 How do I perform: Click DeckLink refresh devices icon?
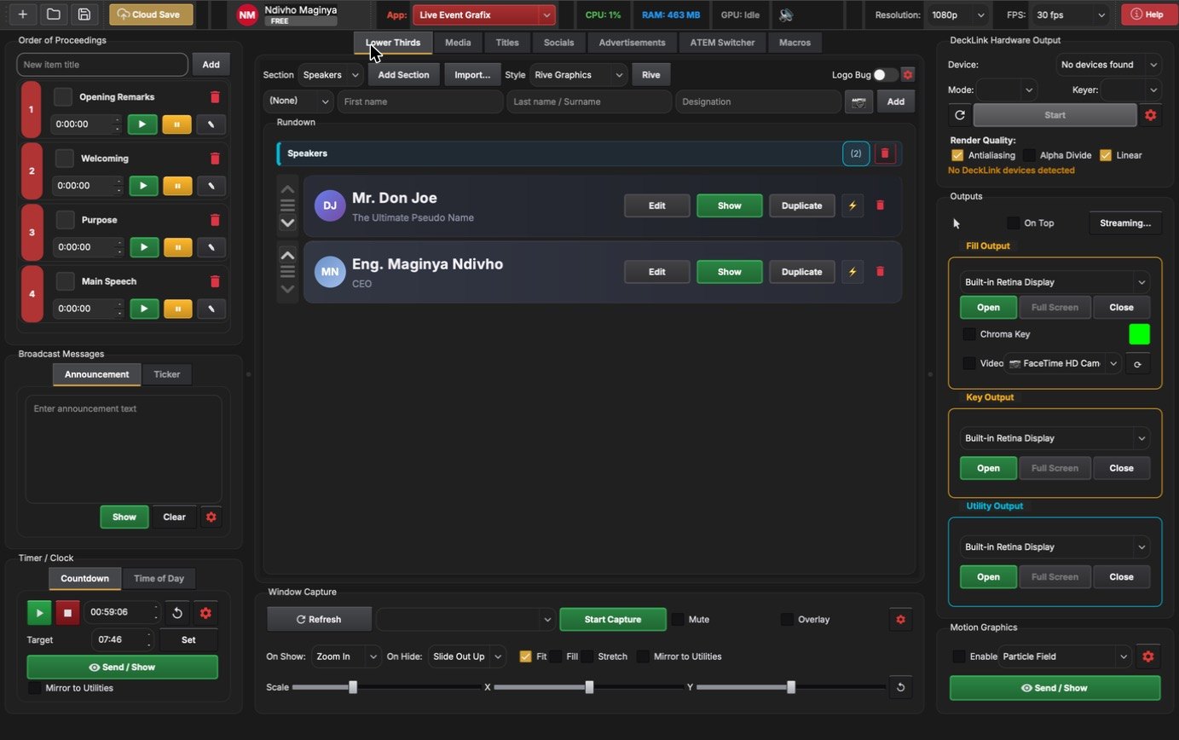(960, 115)
